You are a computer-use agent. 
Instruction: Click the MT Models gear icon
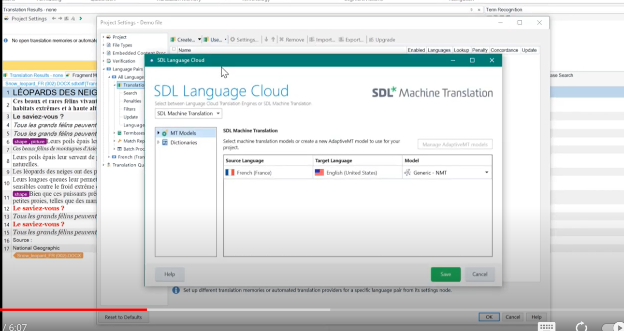tap(165, 133)
